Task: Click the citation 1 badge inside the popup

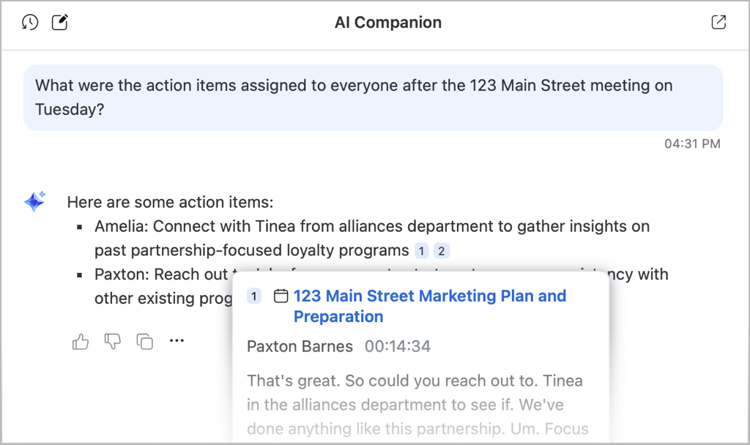Action: (253, 296)
